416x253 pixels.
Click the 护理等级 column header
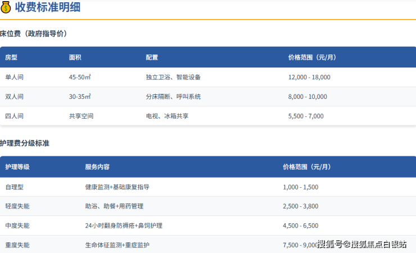17,167
